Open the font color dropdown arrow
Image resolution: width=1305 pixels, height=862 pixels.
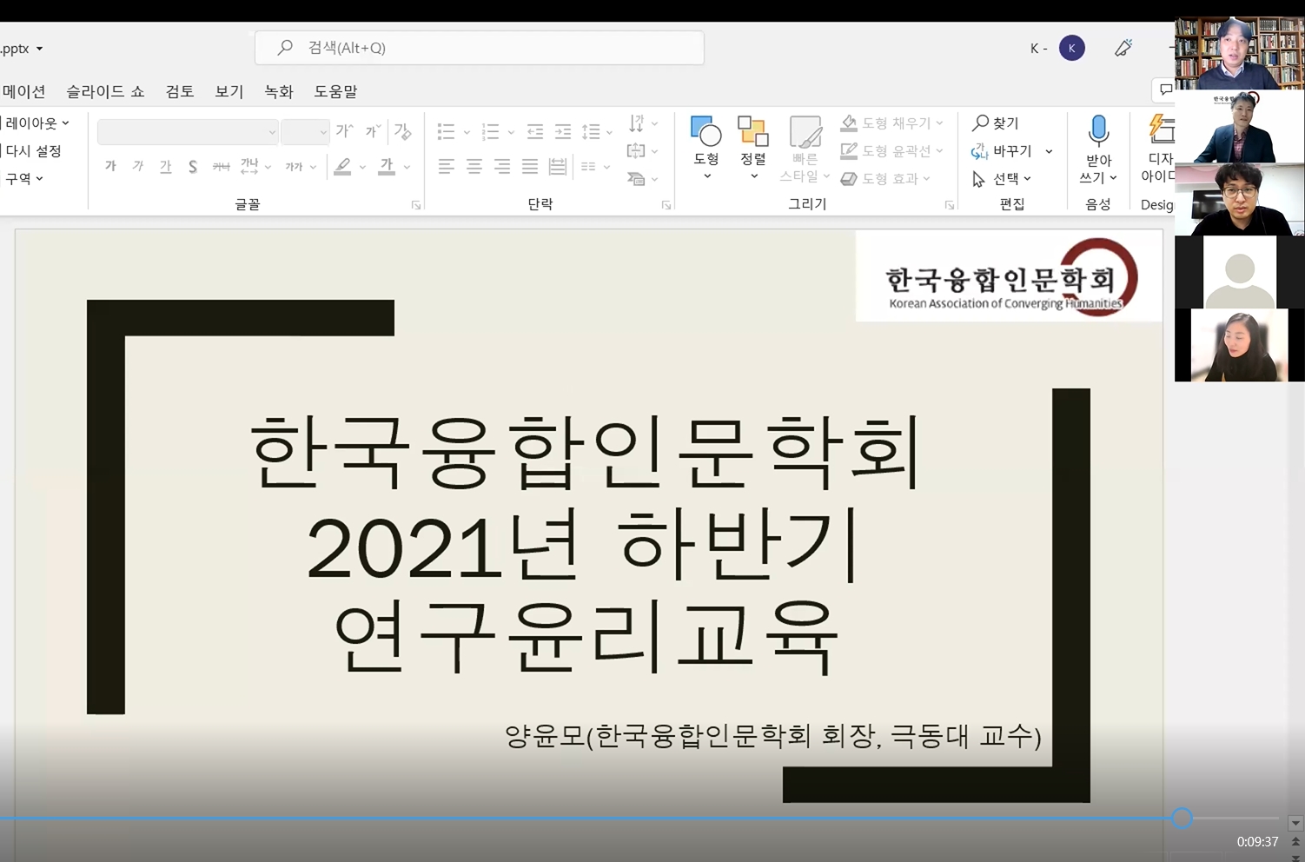tap(407, 167)
